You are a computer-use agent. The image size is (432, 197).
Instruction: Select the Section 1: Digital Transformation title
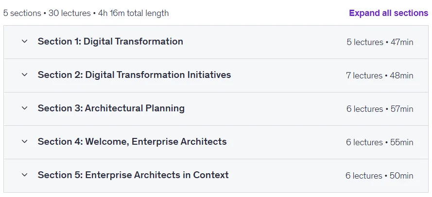tap(110, 42)
